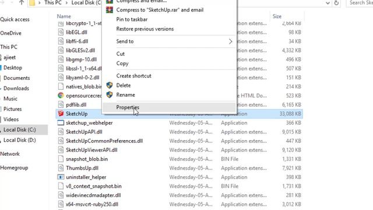Select the libssl-1_1-x64 file name
The height and width of the screenshot is (210, 373).
[x=84, y=68]
